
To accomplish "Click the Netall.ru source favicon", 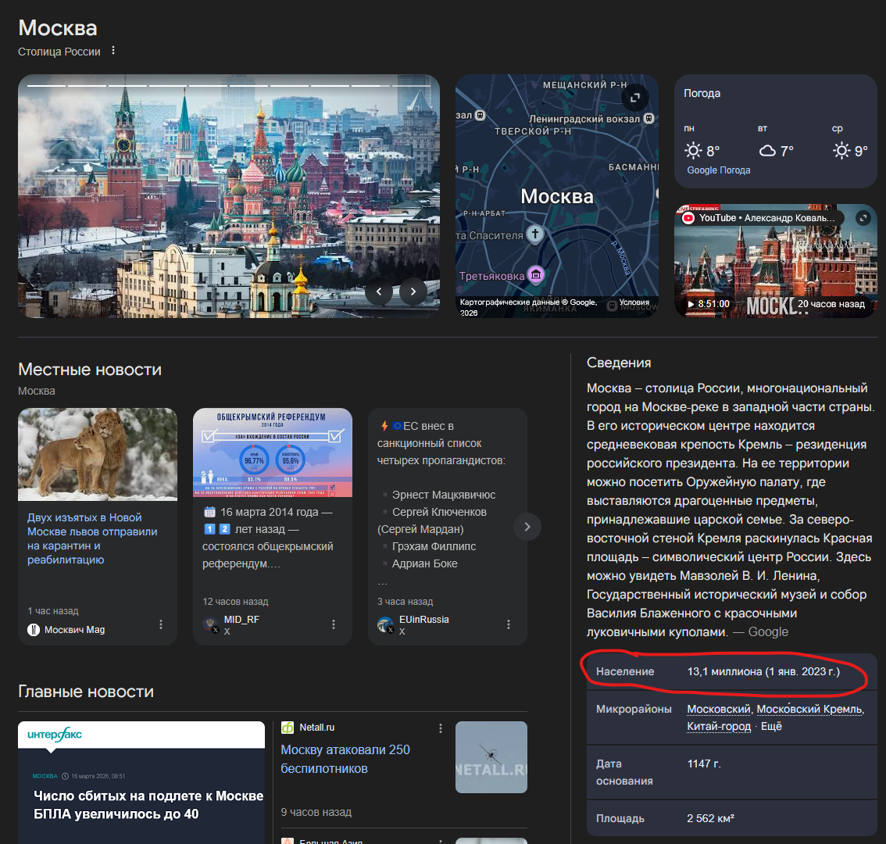I will (x=288, y=728).
